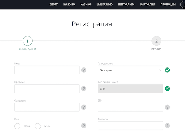Jump to step 2 Профил circle
This screenshot has height=136, width=185.
coord(157,41)
